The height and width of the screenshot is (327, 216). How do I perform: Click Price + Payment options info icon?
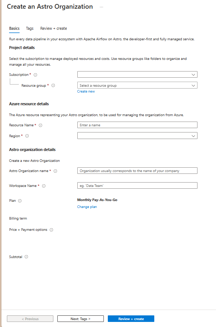pos(51,229)
